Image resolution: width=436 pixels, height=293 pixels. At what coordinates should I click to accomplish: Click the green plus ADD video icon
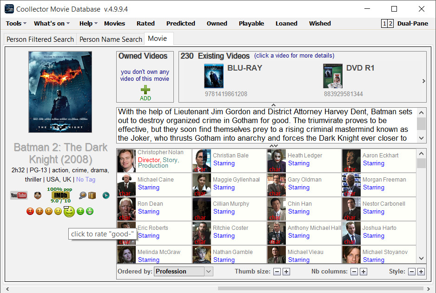145,90
